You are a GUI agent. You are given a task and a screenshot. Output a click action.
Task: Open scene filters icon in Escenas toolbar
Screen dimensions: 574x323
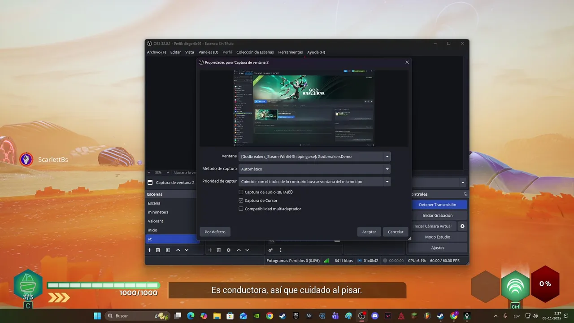pos(168,250)
